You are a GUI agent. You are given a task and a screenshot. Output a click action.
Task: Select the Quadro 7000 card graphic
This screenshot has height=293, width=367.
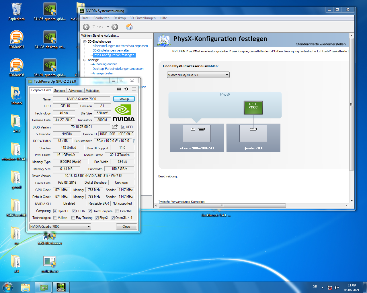(253, 138)
